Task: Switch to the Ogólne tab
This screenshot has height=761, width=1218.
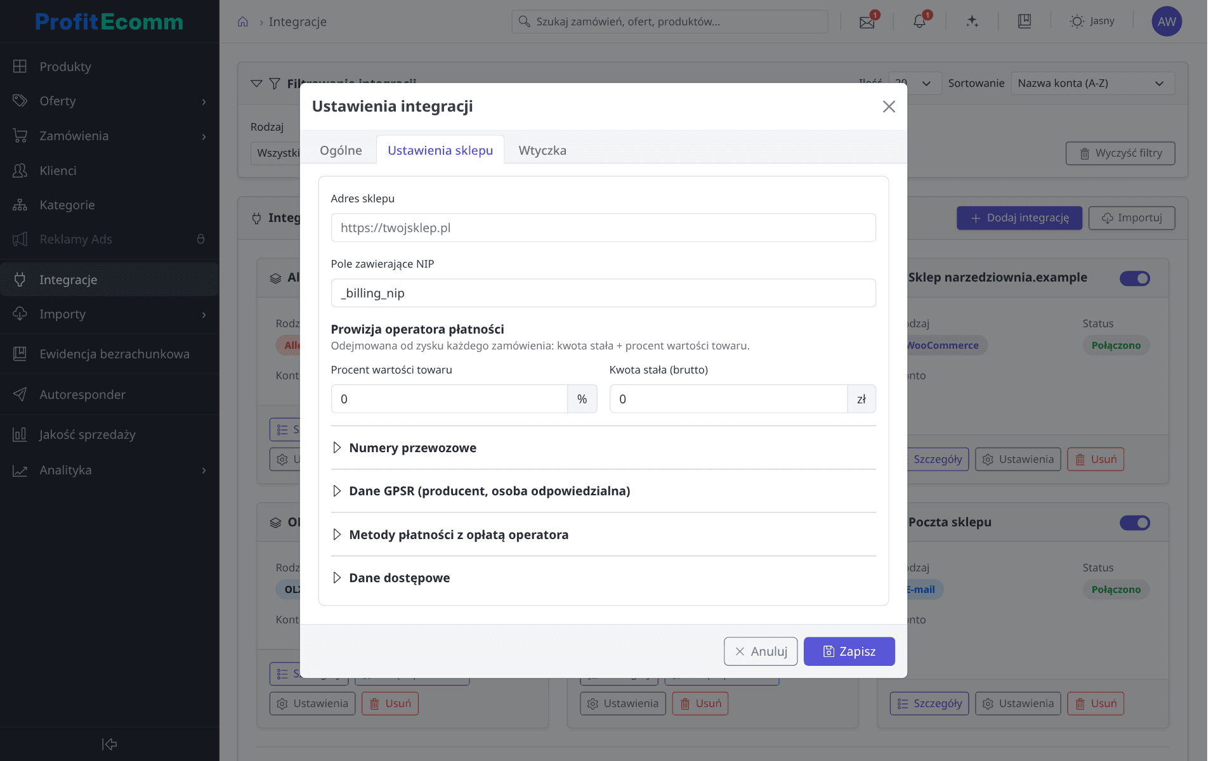Action: (x=341, y=150)
